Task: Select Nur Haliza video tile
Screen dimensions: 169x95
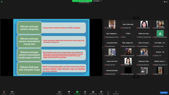Action: click(128, 61)
